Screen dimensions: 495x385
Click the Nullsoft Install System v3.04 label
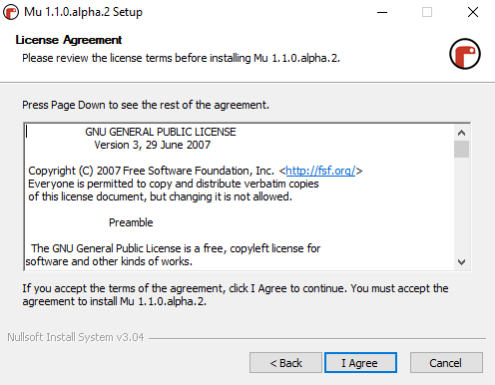coord(76,337)
